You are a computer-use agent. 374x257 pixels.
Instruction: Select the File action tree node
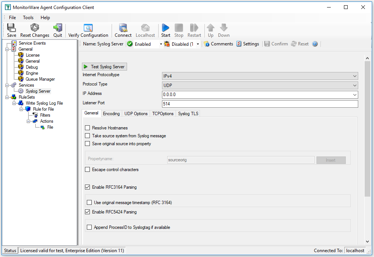50,127
